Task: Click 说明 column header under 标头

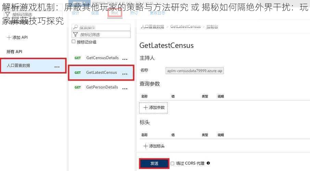Action: (x=221, y=135)
